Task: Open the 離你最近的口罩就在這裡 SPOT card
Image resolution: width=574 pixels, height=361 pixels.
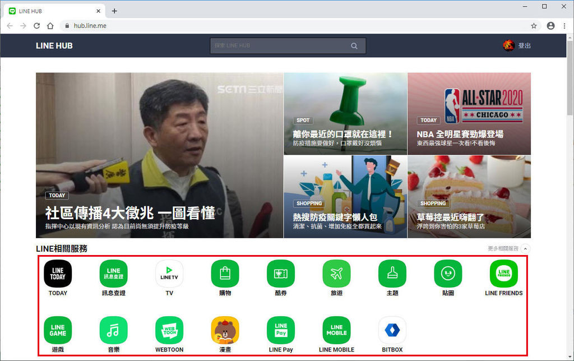Action: point(345,113)
